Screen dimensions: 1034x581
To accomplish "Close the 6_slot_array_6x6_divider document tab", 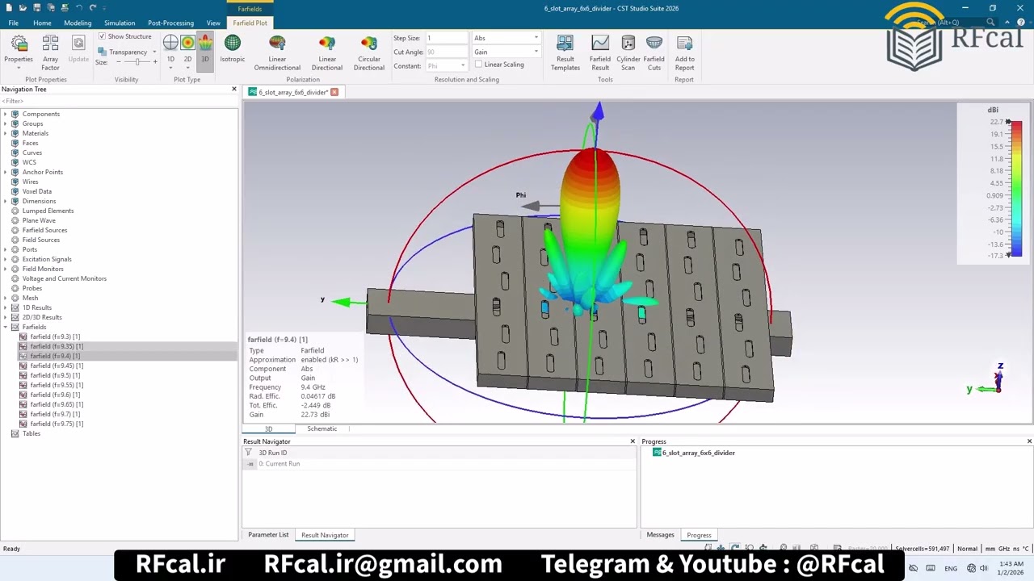I will (334, 92).
